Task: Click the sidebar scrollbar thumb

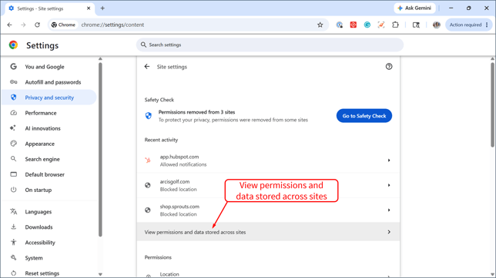Action: pos(100,149)
